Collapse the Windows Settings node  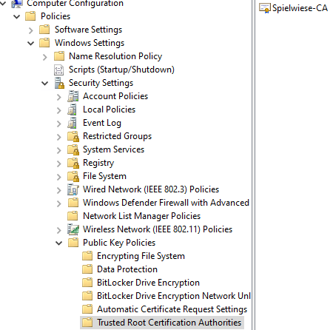point(31,44)
